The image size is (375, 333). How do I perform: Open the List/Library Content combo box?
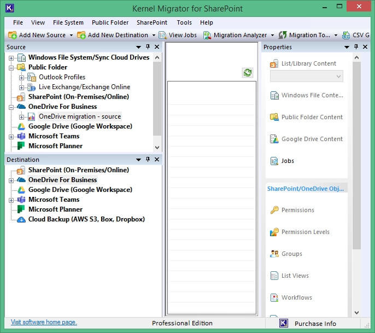pos(307,77)
